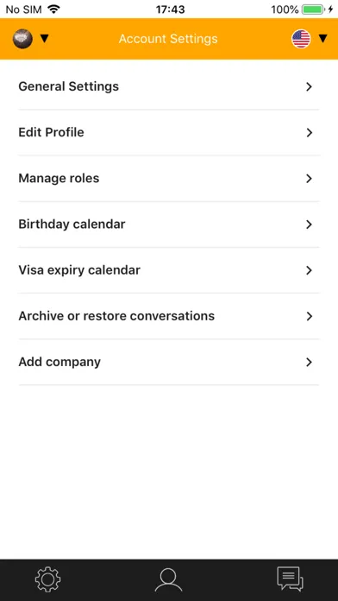This screenshot has width=338, height=601.
Task: Click the Account Settings header title
Action: click(x=168, y=39)
